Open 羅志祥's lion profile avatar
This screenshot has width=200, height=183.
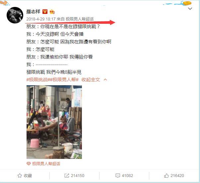(15, 15)
